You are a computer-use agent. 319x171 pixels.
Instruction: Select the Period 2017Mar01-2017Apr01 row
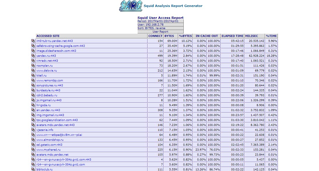(x=160, y=21)
